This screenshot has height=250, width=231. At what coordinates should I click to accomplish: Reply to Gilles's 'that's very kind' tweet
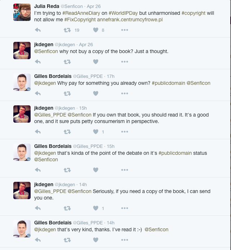tap(37, 240)
